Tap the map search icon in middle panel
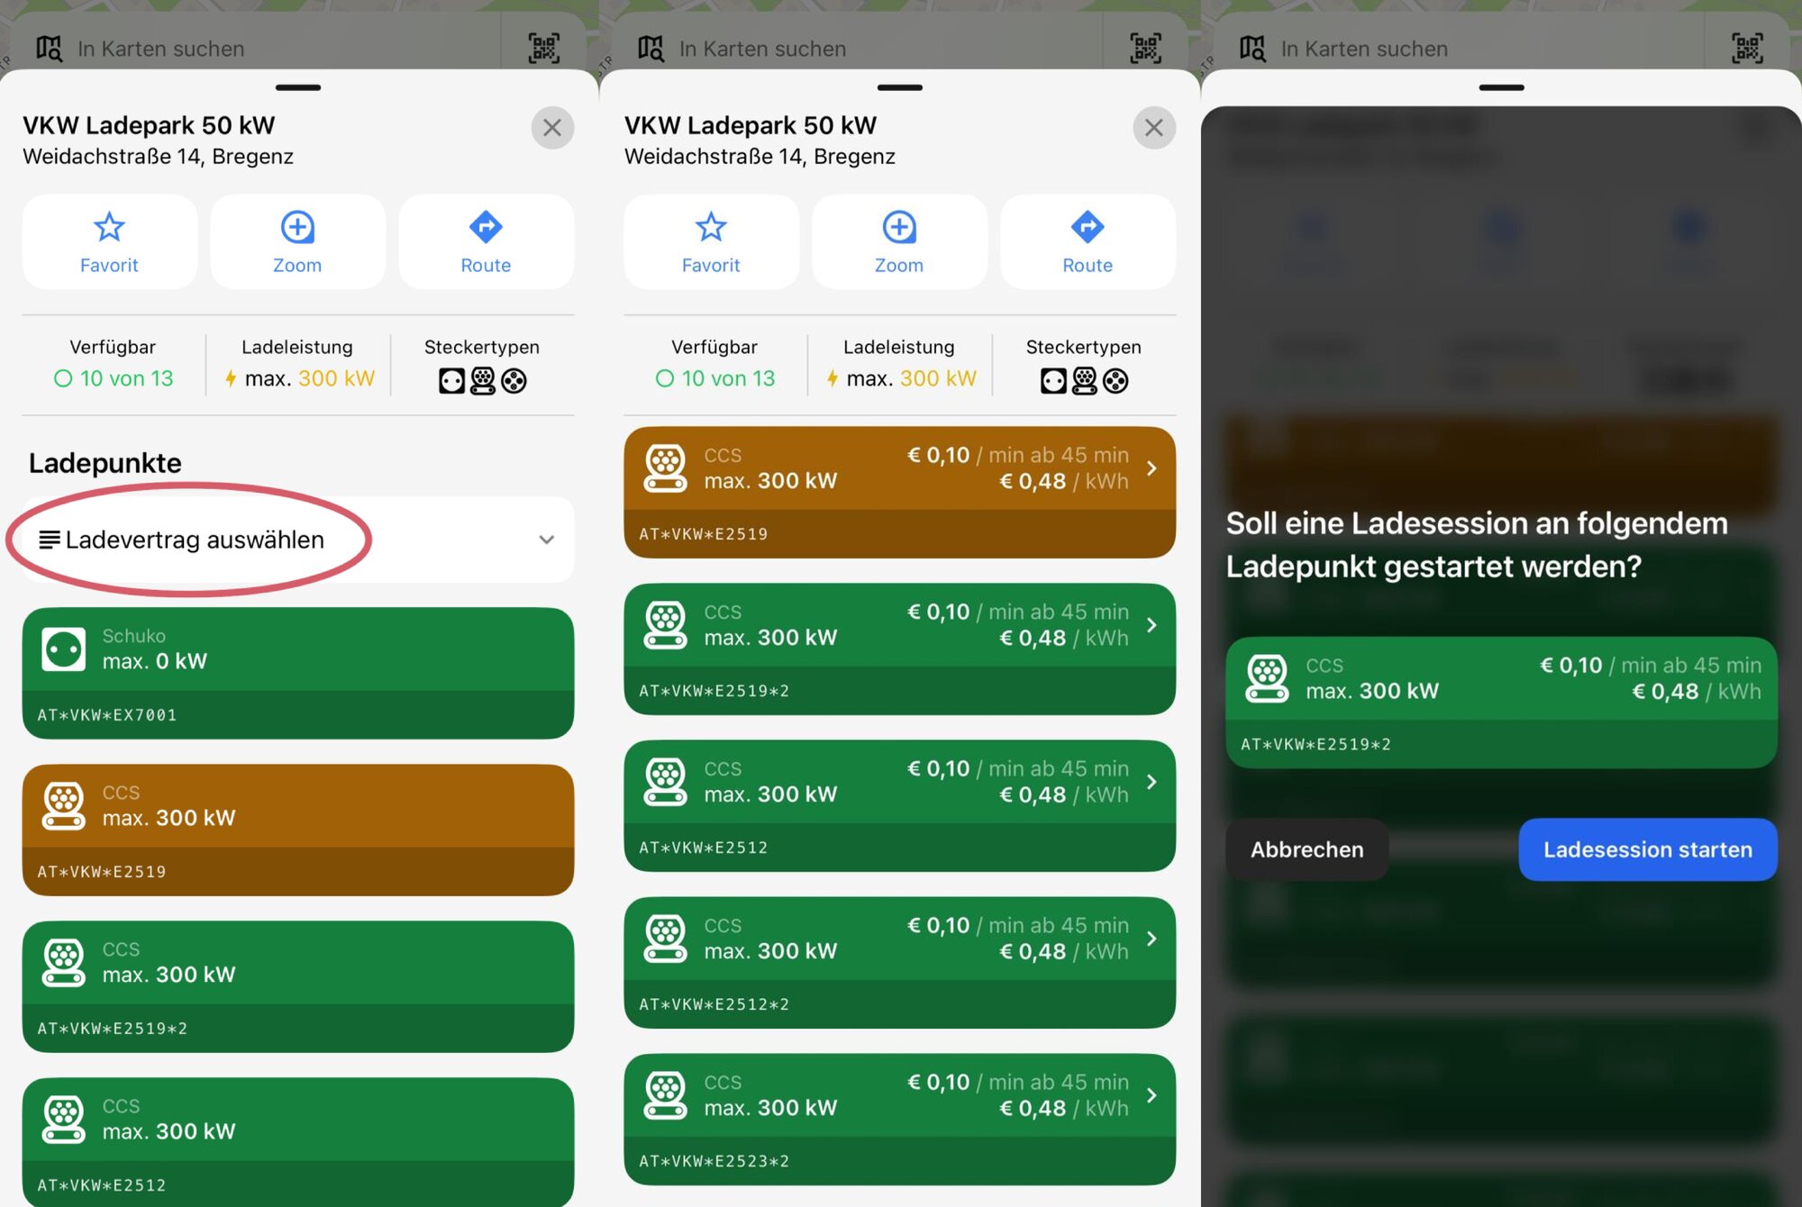 coord(651,48)
